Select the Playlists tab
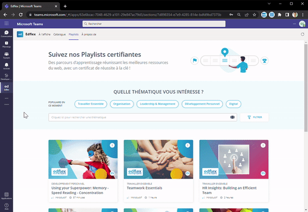Viewport: 308px width, 212px height. click(x=73, y=34)
